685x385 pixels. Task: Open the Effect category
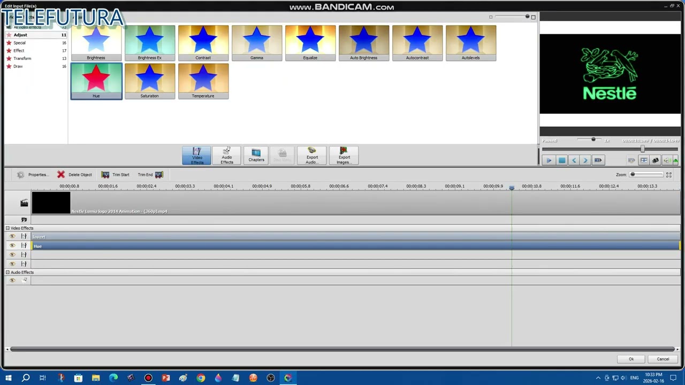36,51
